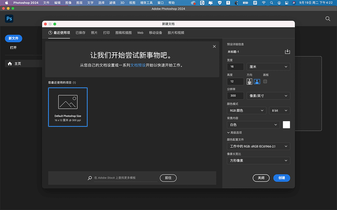Image resolution: width=337 pixels, height=210 pixels.
Task: Open the 窗口 menu
Action: (161, 3)
